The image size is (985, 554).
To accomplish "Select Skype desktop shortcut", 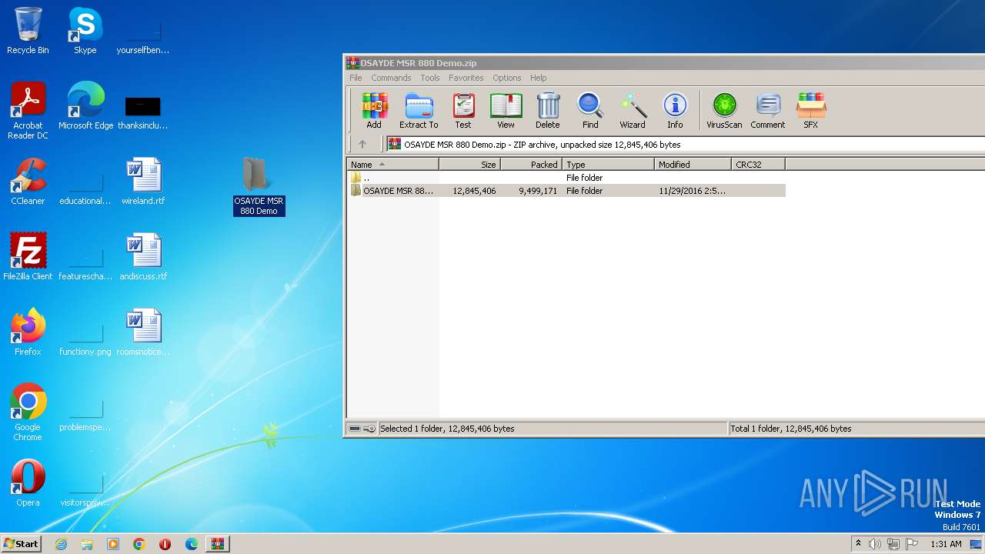I will pyautogui.click(x=85, y=31).
